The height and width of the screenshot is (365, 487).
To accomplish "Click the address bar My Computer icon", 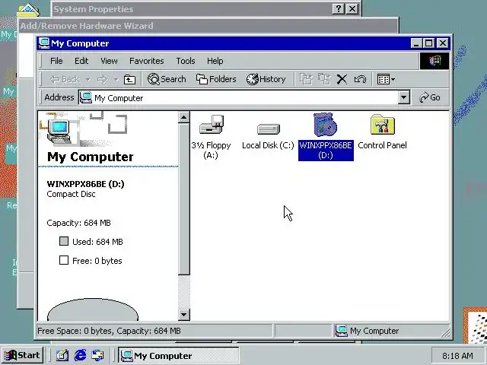I will tap(85, 98).
